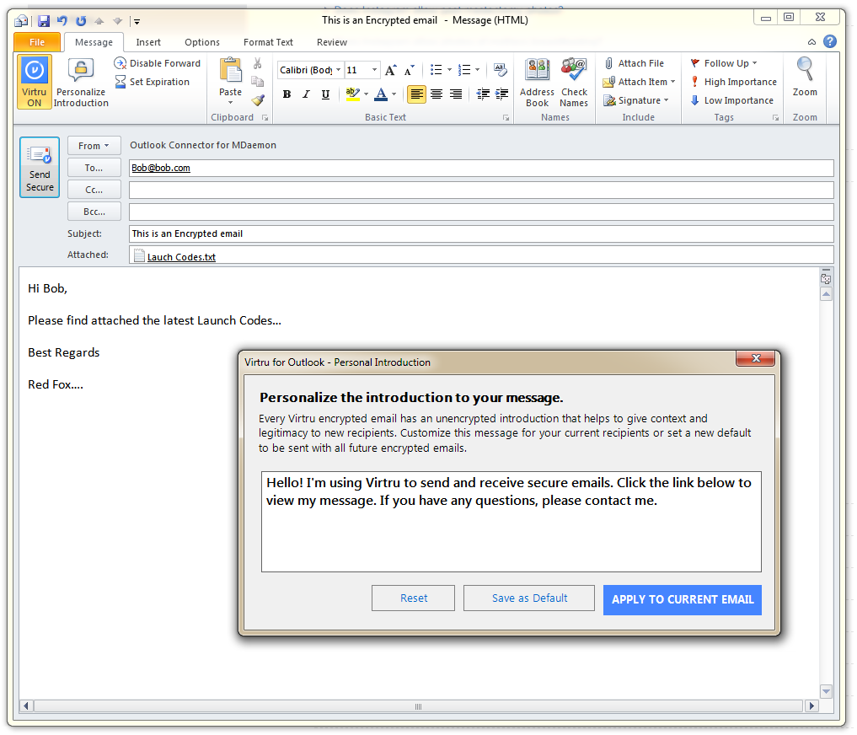Click the Clear Formatting icon
The height and width of the screenshot is (735, 857).
click(500, 69)
